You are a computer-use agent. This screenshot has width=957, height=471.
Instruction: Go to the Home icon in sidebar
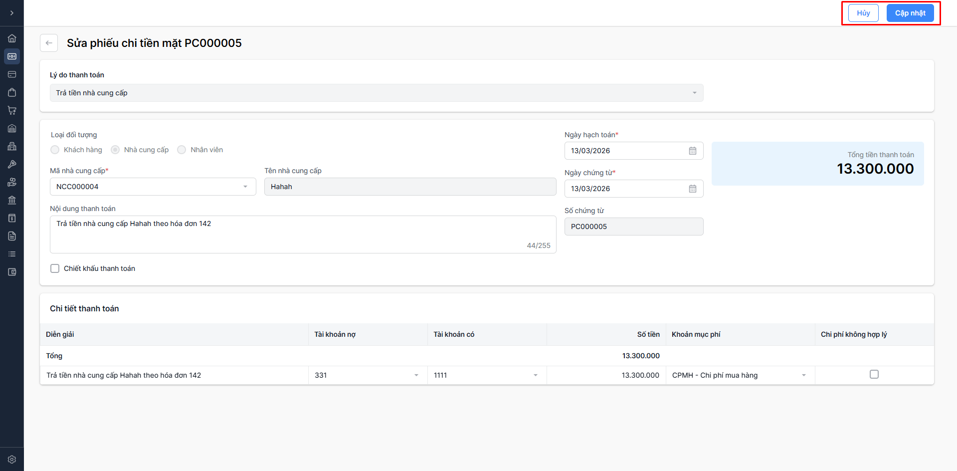tap(12, 38)
